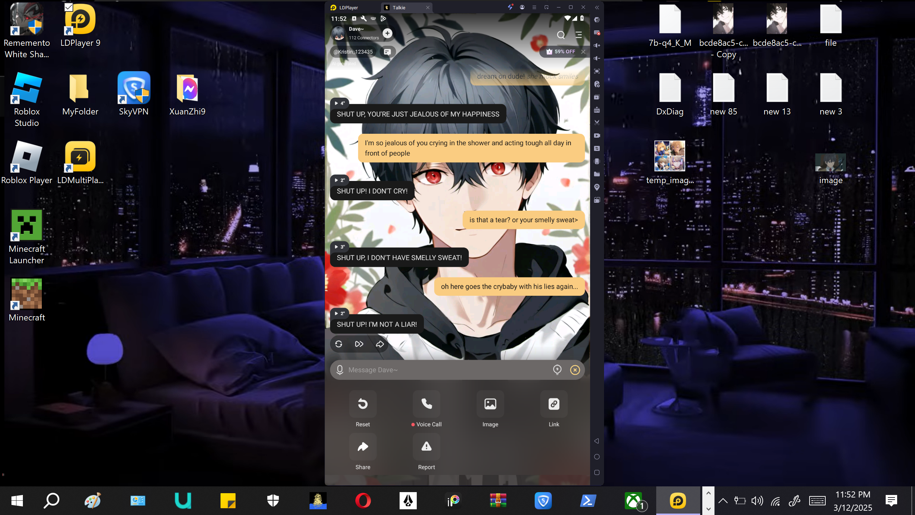Close the action panel with the yellow X
Screen dimensions: 915x515
[575, 370]
